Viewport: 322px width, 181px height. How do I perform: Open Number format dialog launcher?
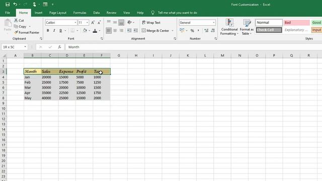215,39
